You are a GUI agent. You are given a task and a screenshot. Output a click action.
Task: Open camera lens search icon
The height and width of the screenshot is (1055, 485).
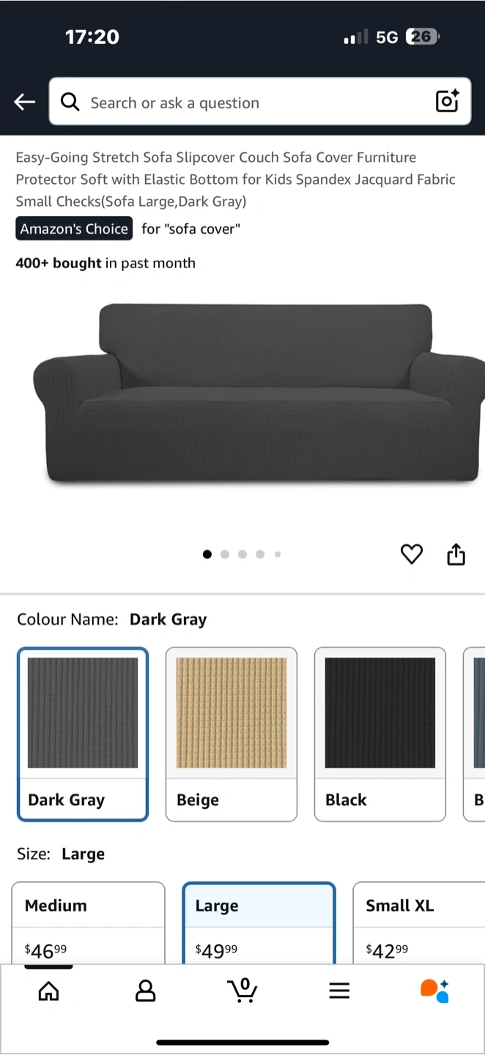[x=447, y=101]
